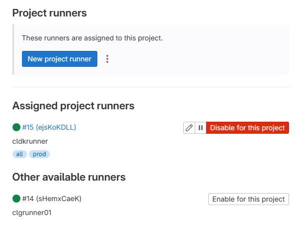
Task: Click the horizontal divider below the runner card
Action: coord(150,87)
